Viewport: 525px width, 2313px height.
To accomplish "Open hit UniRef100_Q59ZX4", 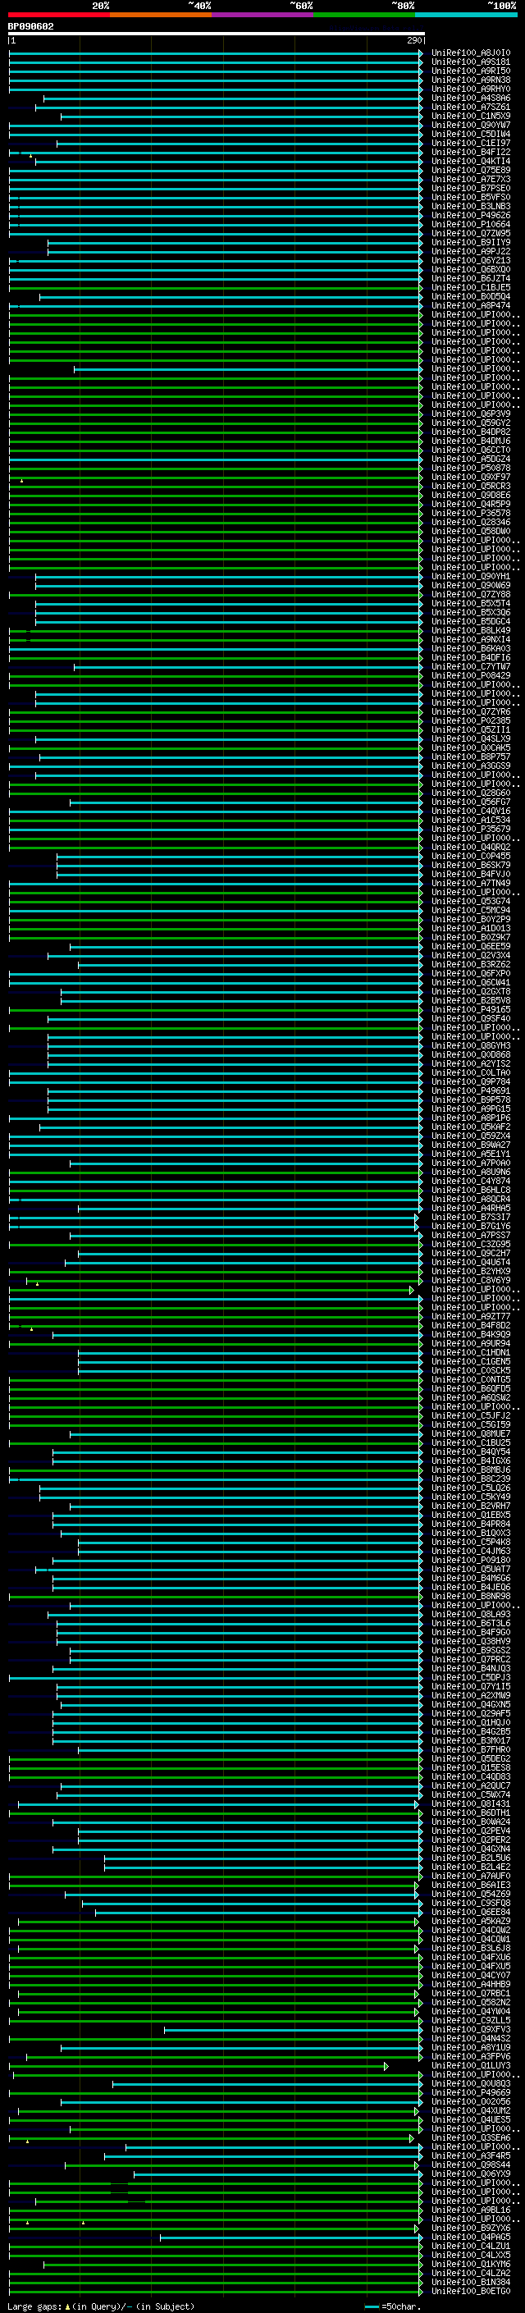I will coord(471,1136).
